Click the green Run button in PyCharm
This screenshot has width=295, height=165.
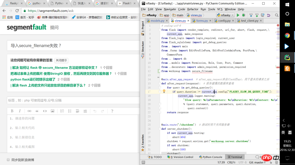point(238,15)
